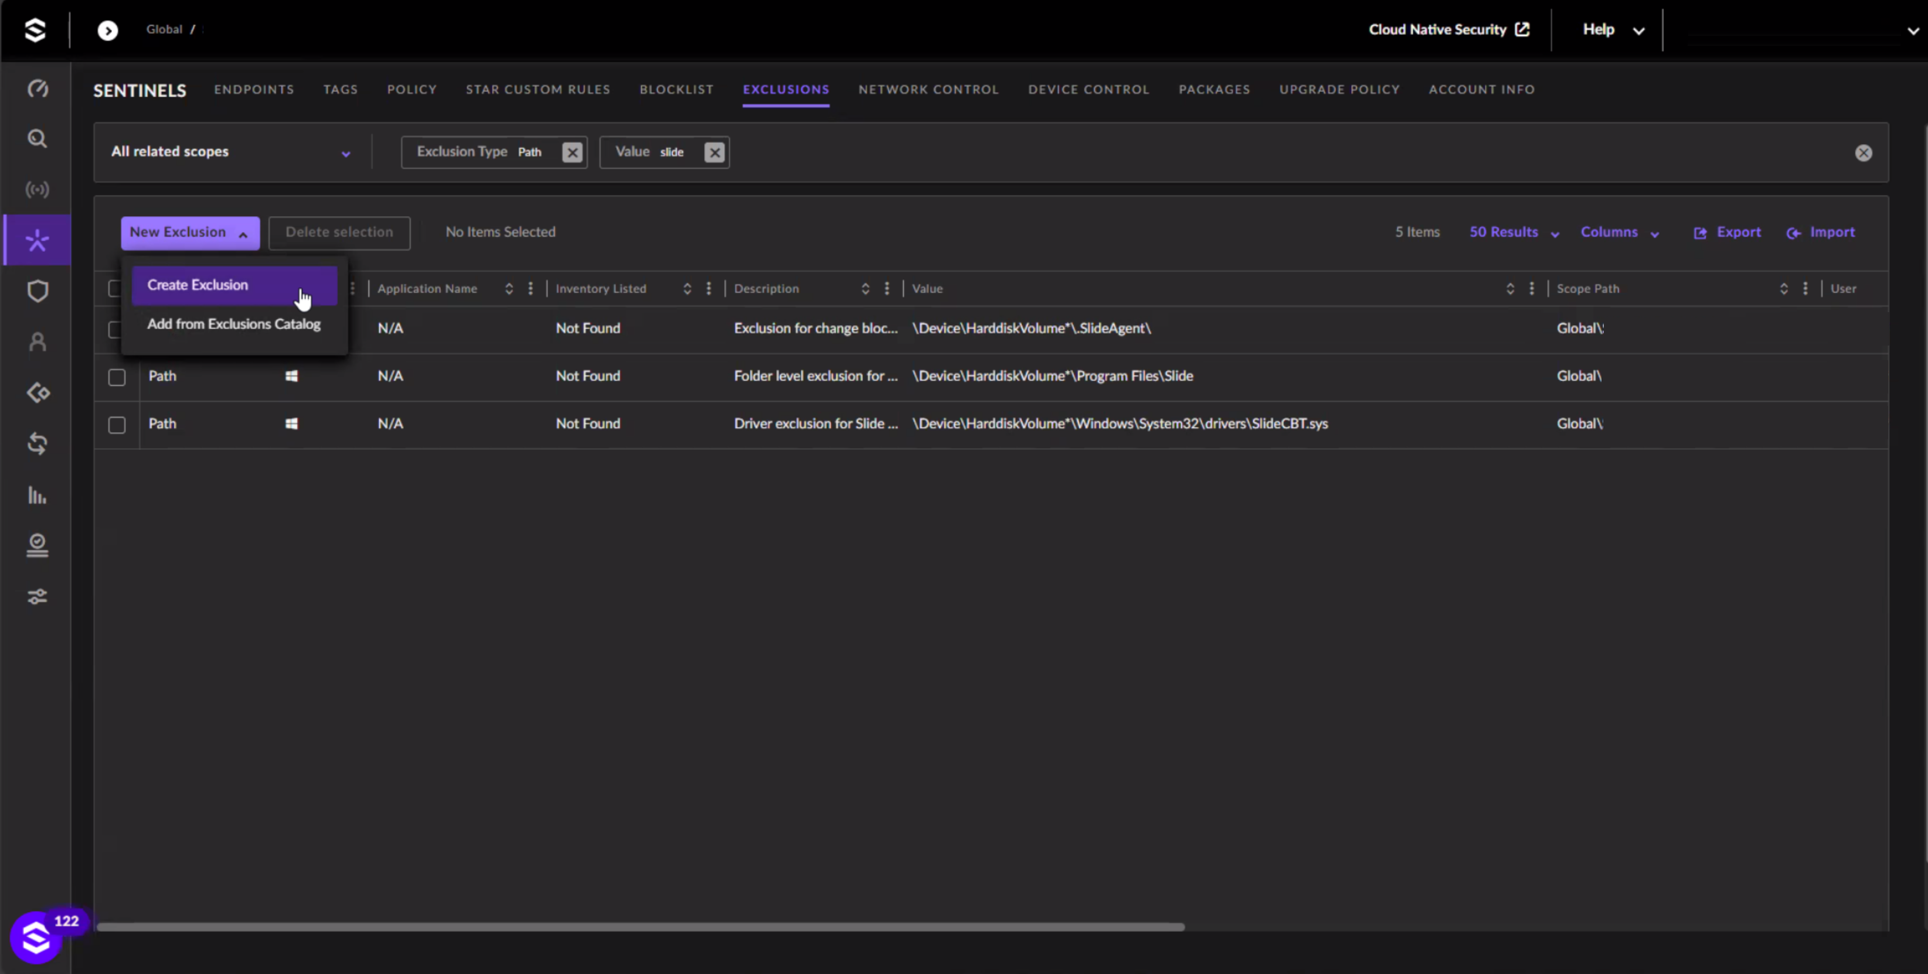
Task: Choose Add from Exclusions Catalog
Action: 234,324
